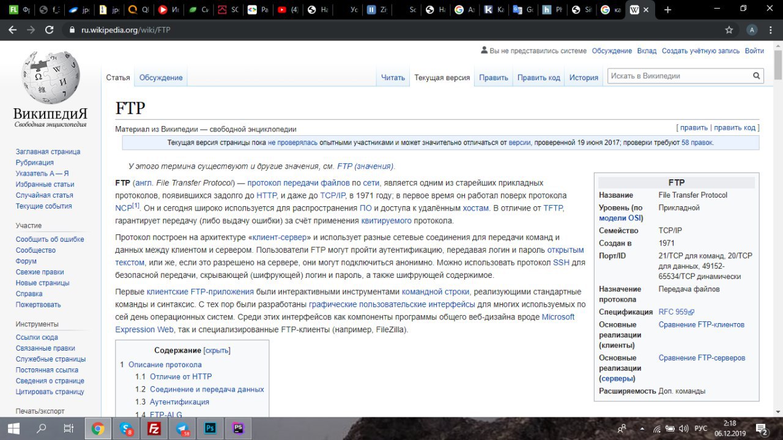Click the Wikipedia globe logo
The image size is (783, 440).
point(51,76)
